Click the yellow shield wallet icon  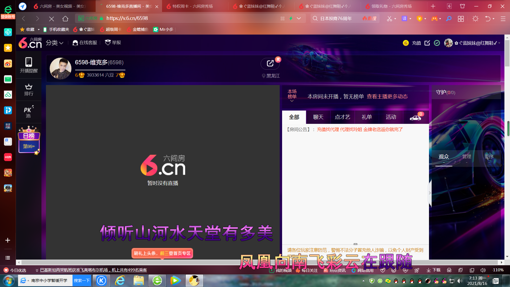[419, 19]
